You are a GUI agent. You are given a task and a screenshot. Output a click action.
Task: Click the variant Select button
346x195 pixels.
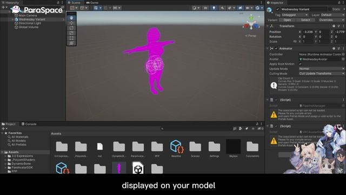[305, 20]
